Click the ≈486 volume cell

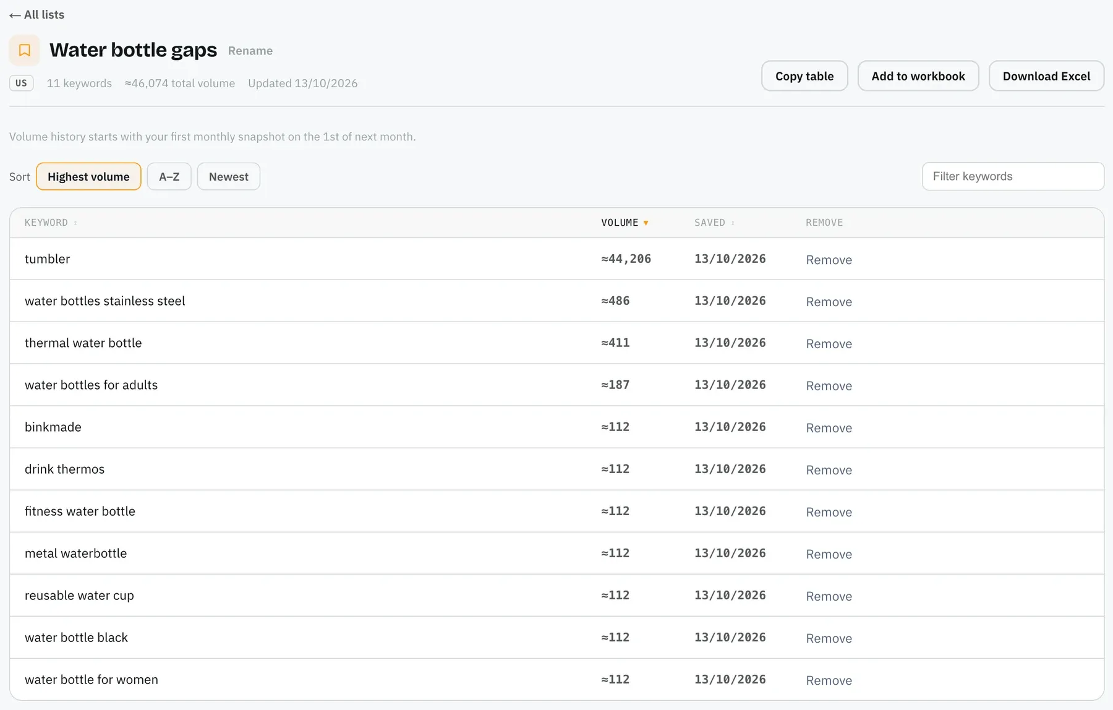[615, 301]
